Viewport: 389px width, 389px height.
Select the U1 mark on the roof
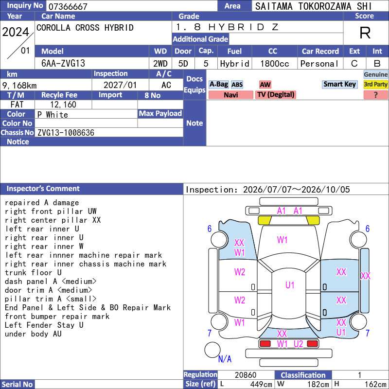pos(290,285)
